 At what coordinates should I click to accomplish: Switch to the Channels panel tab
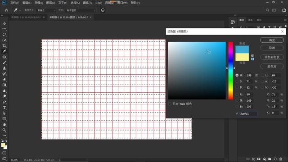250,20
